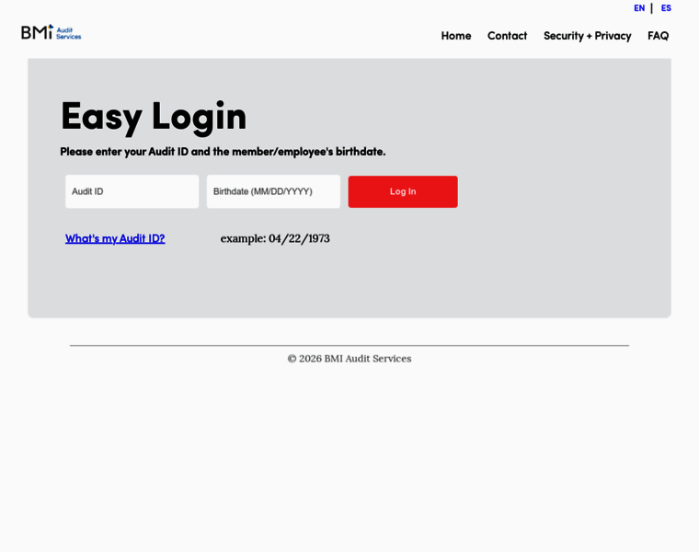Click the "Easy Login" heading
699x552 pixels.
[x=154, y=117]
